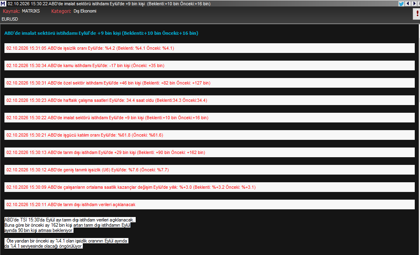Click the title bar news headline text
The image size is (420, 255).
109,4
